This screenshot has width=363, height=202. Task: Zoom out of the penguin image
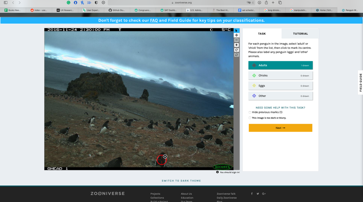pyautogui.click(x=237, y=40)
